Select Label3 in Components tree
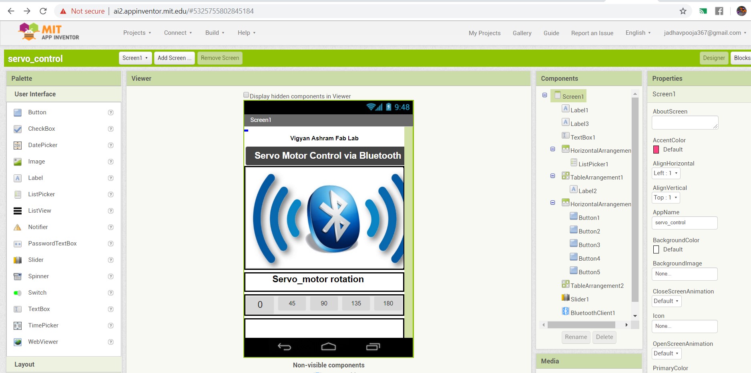The height and width of the screenshot is (373, 751). click(x=579, y=124)
